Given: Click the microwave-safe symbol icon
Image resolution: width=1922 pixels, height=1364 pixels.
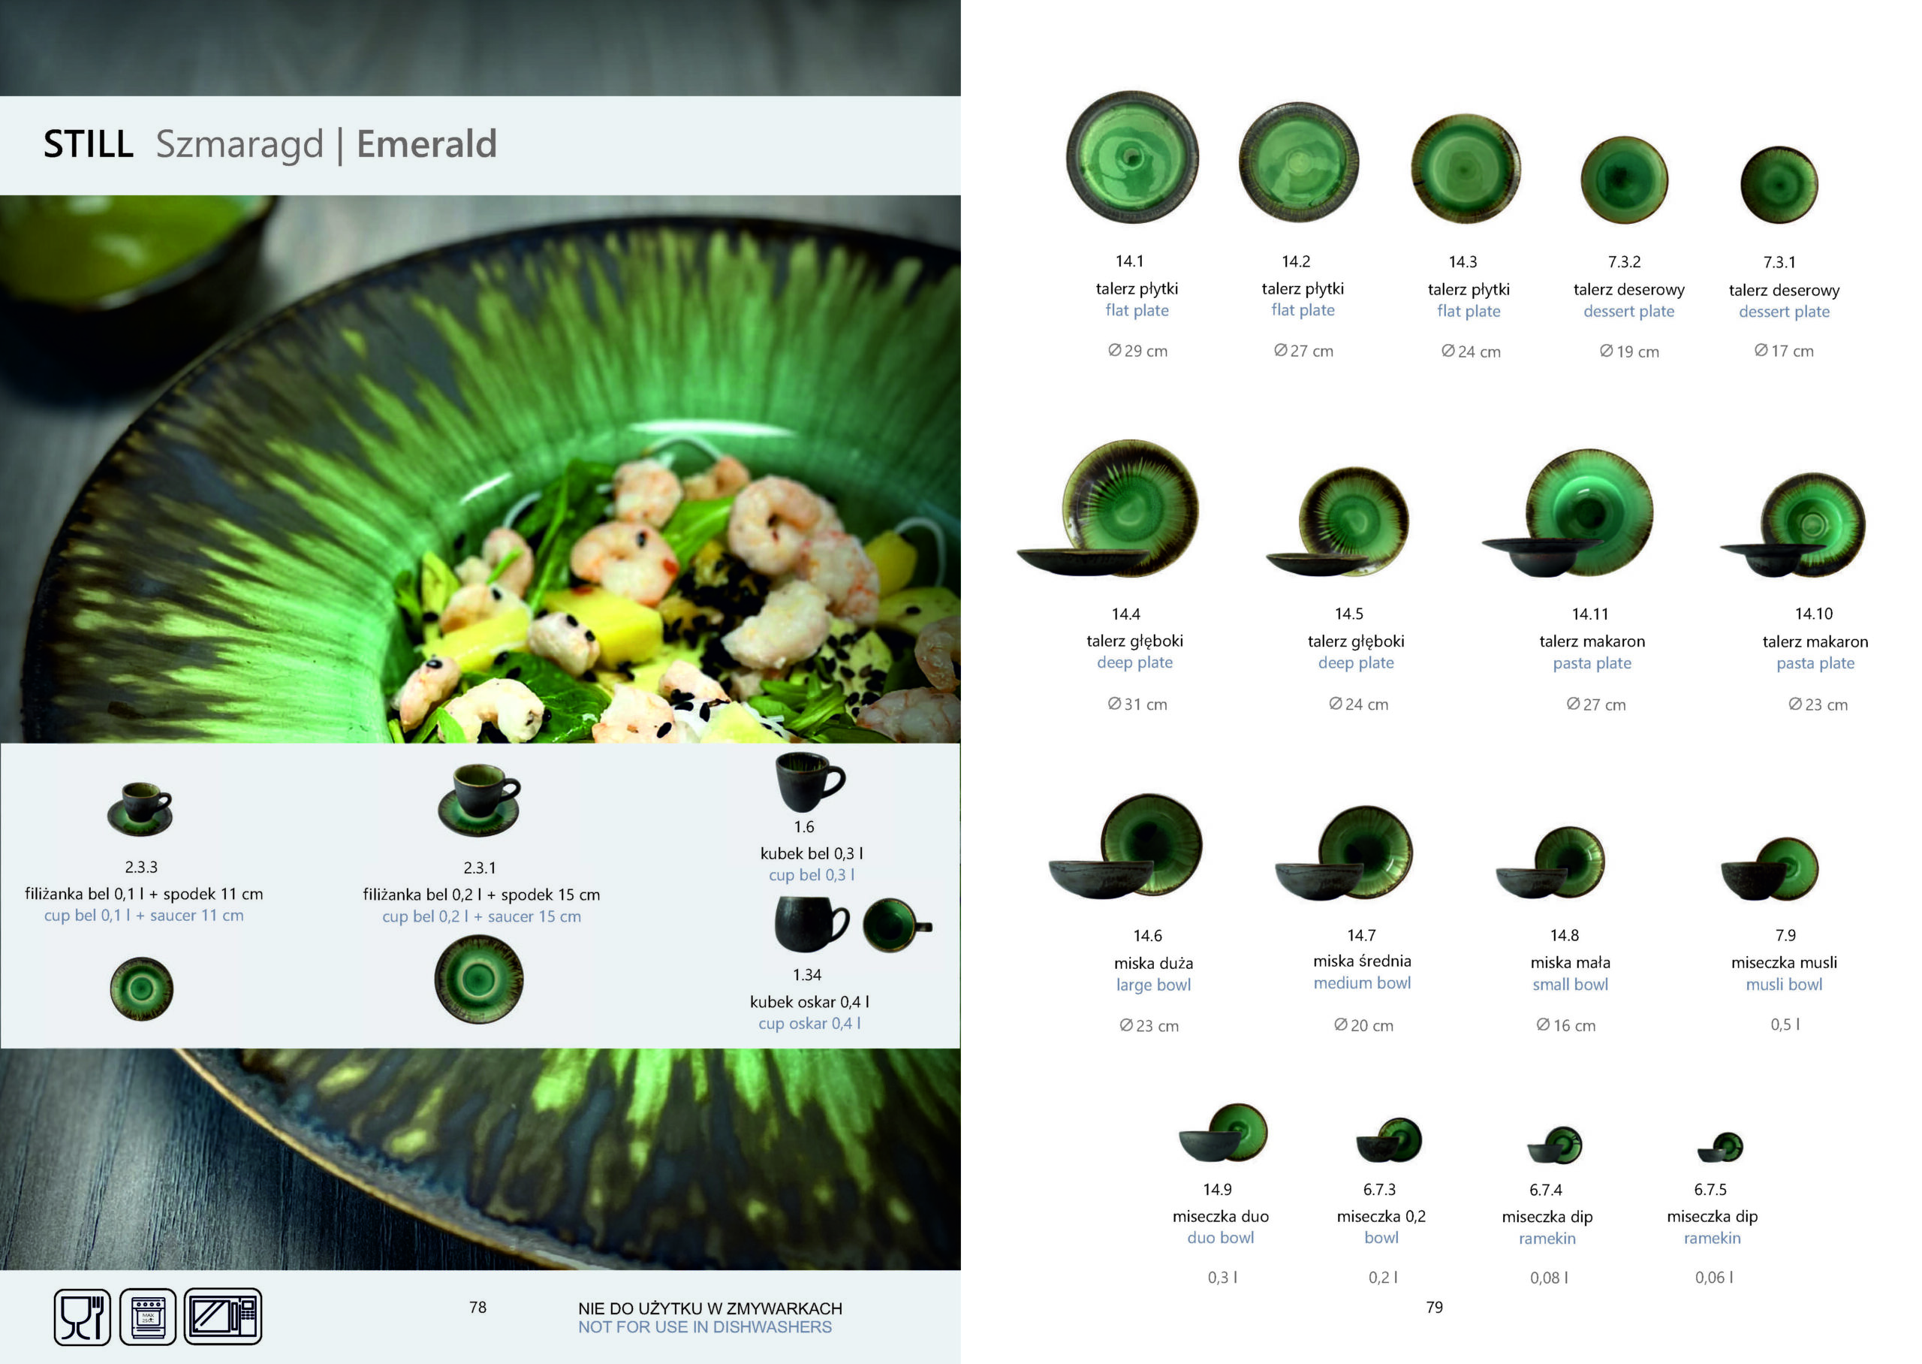Looking at the screenshot, I should 222,1317.
